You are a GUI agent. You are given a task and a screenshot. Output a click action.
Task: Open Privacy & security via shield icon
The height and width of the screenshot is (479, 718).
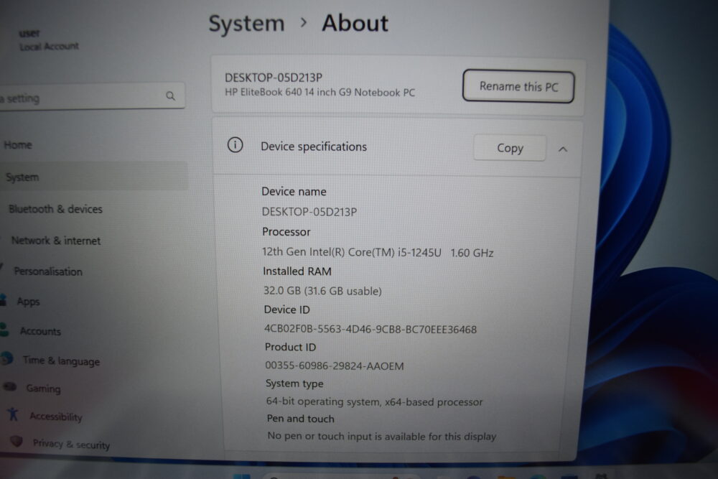coord(17,441)
